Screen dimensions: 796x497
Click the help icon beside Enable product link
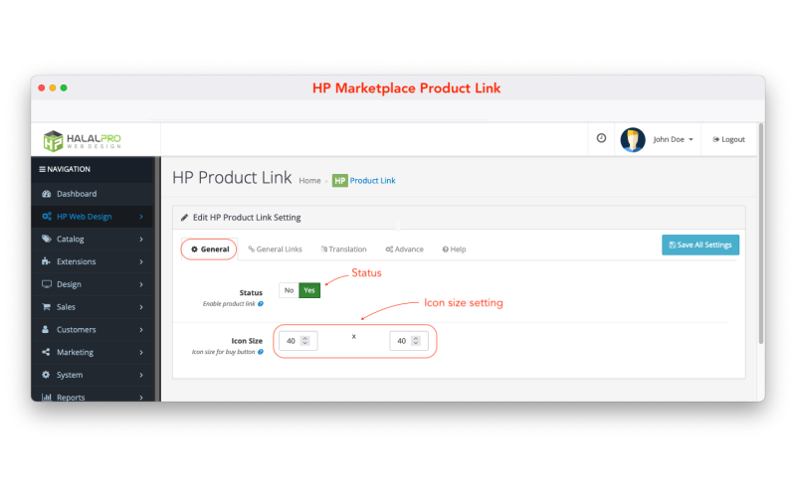pos(261,304)
